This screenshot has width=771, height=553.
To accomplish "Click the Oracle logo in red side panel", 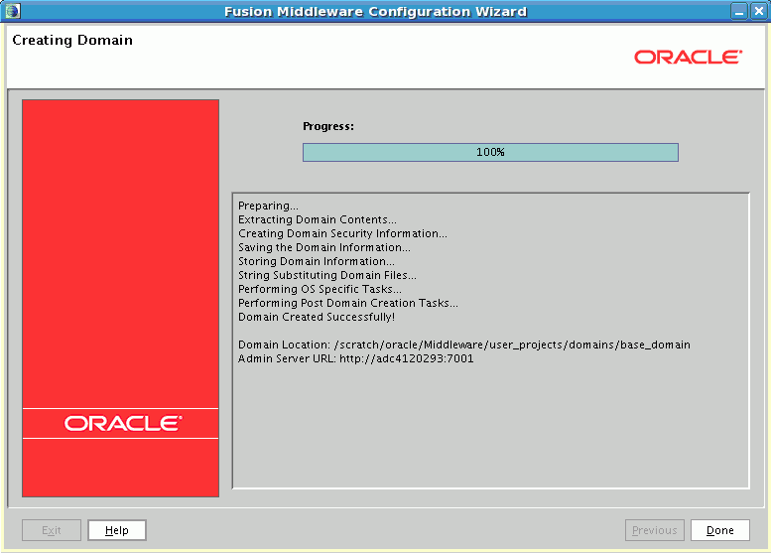I will pos(123,423).
